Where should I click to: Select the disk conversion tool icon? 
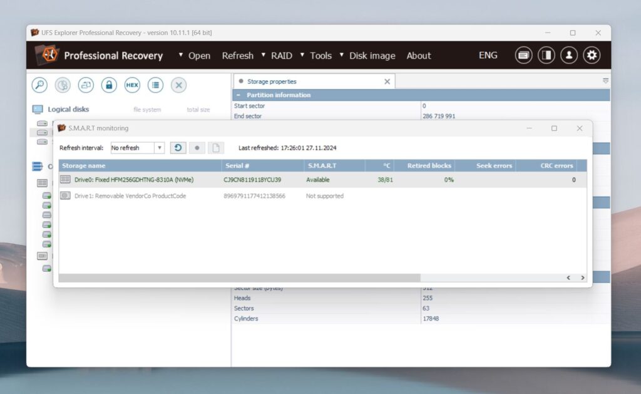coord(85,85)
